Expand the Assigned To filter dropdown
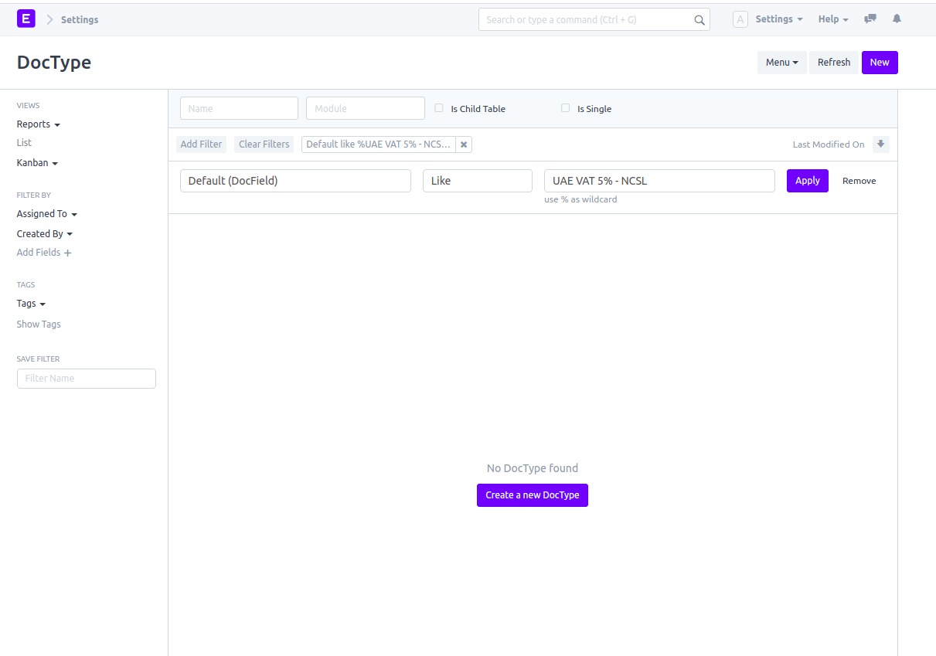This screenshot has width=936, height=656. coord(47,214)
